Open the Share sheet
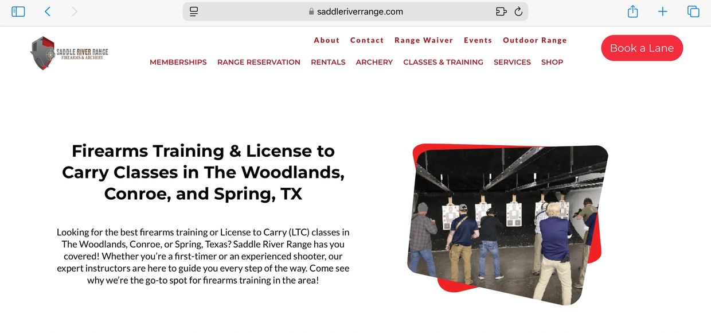 coord(633,11)
